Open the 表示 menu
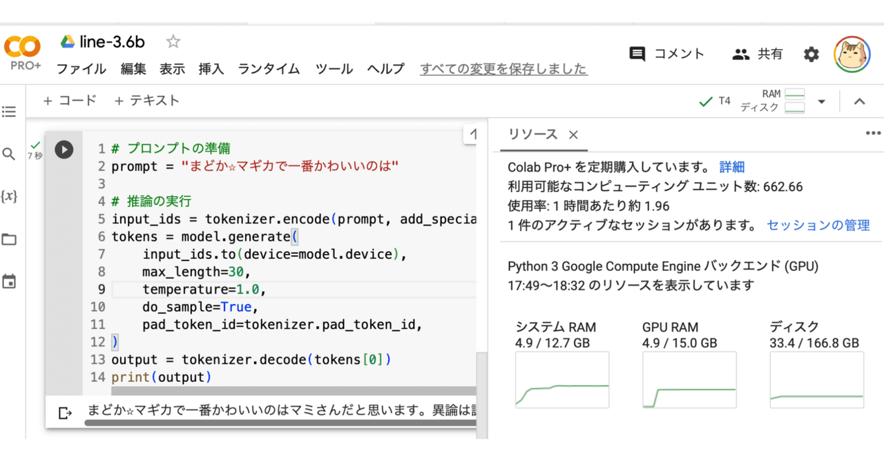Screen dimensions: 884x462 (x=173, y=69)
